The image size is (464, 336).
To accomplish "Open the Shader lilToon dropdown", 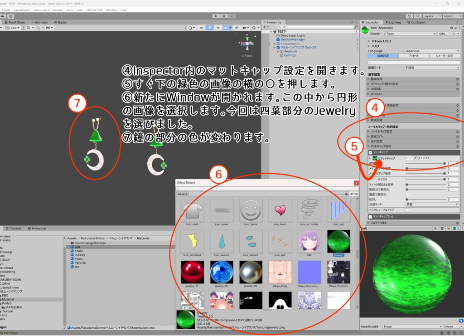I will [410, 34].
